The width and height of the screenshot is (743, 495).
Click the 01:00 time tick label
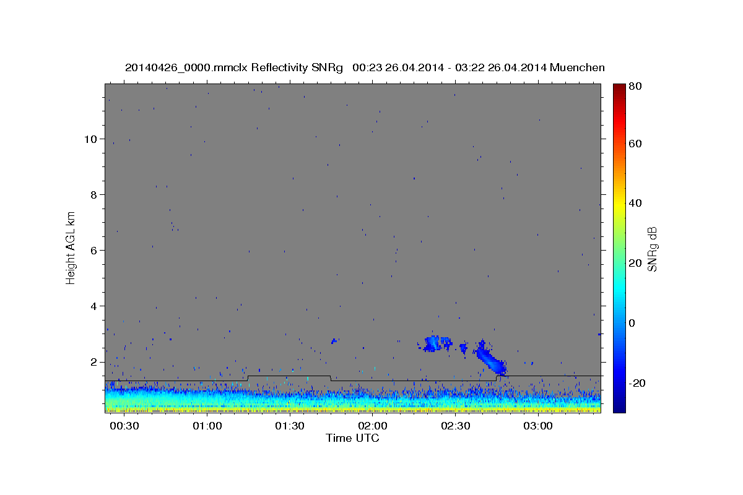(x=207, y=426)
